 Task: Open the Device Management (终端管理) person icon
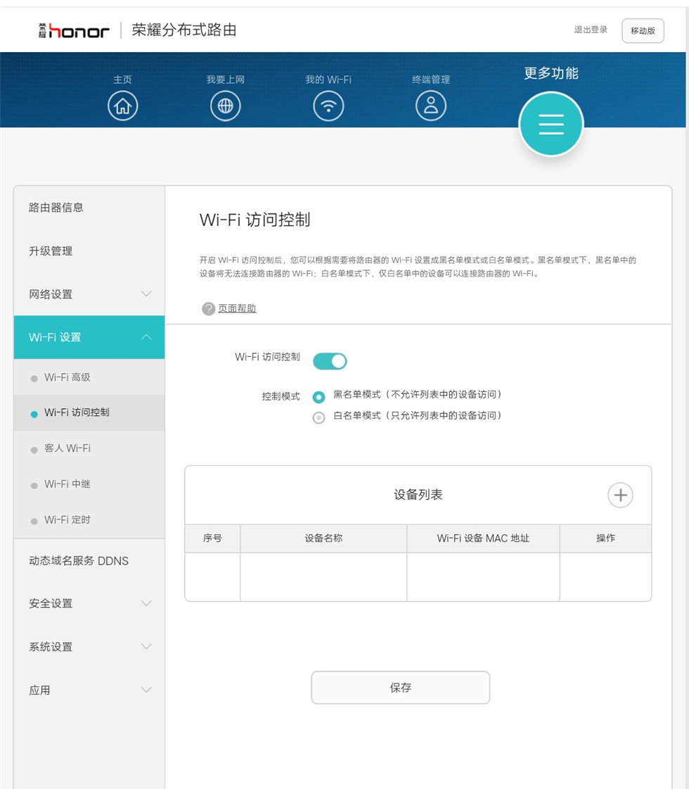tap(431, 106)
